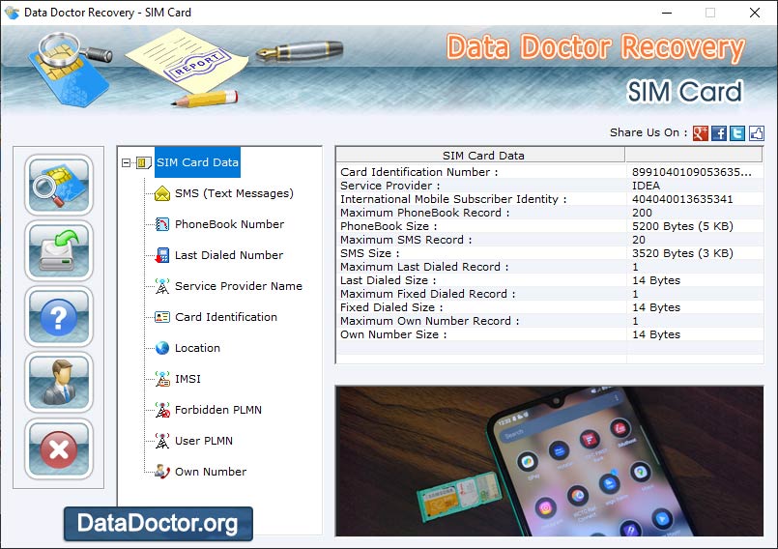Select the PhoneBook Size row label
Viewport: 778px width, 549px height.
point(389,226)
